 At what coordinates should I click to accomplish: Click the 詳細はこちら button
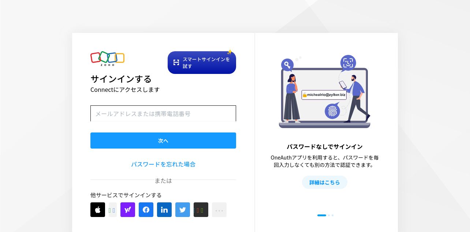pyautogui.click(x=325, y=182)
